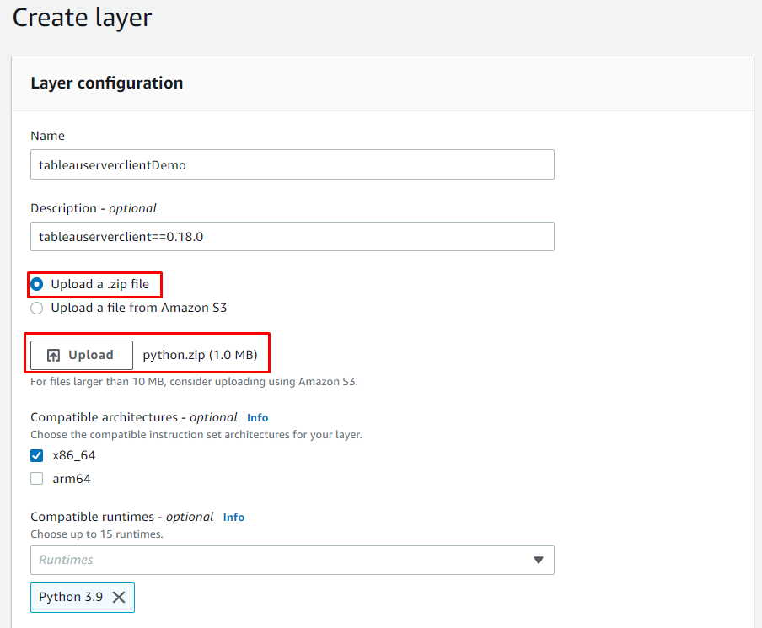Choose Upload a file from Amazon S3
Screen dimensions: 762x628
click(x=37, y=309)
